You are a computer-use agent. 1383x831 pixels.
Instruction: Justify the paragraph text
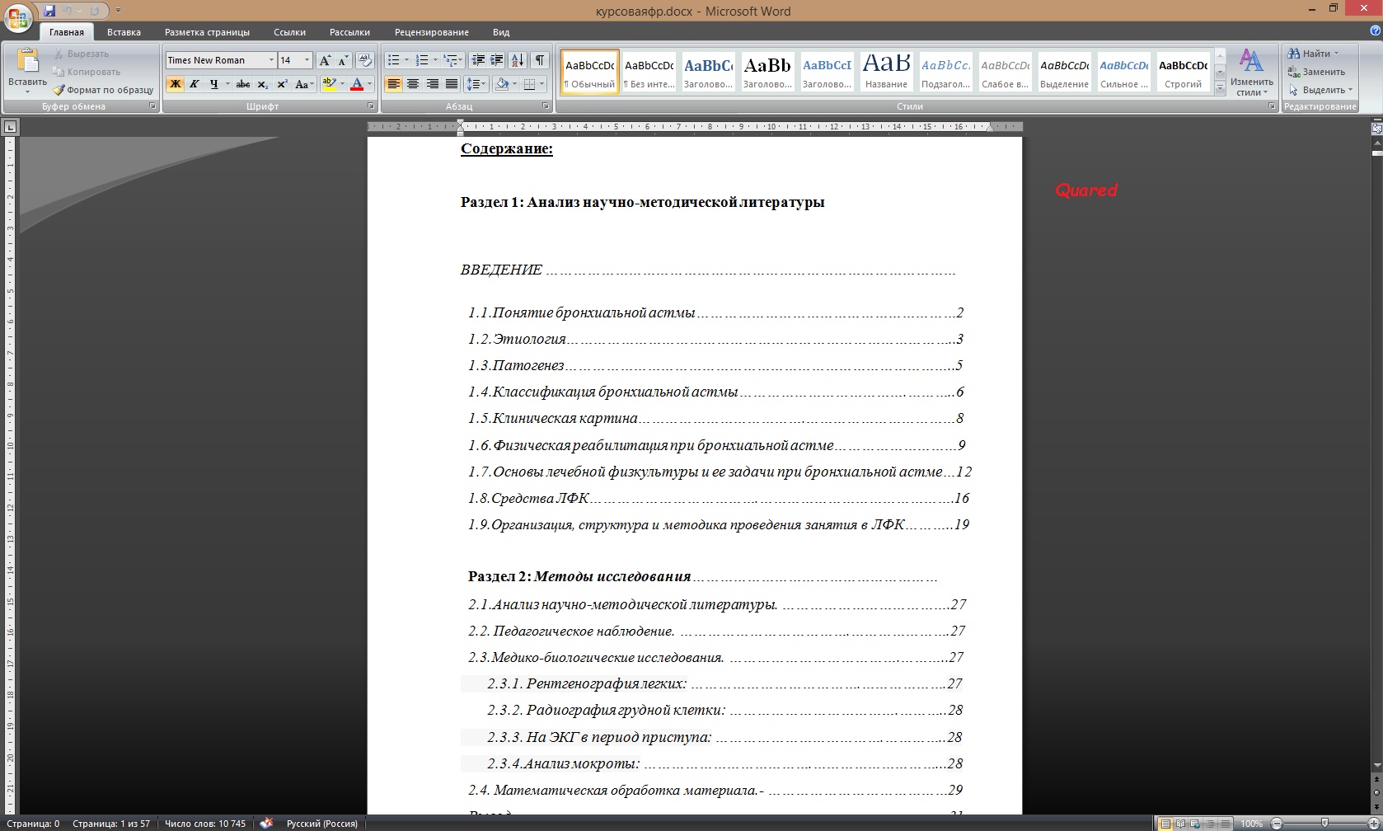pyautogui.click(x=451, y=84)
